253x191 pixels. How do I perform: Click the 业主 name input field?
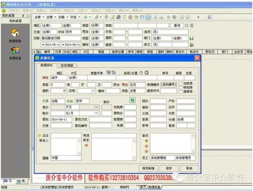[x=66, y=136]
